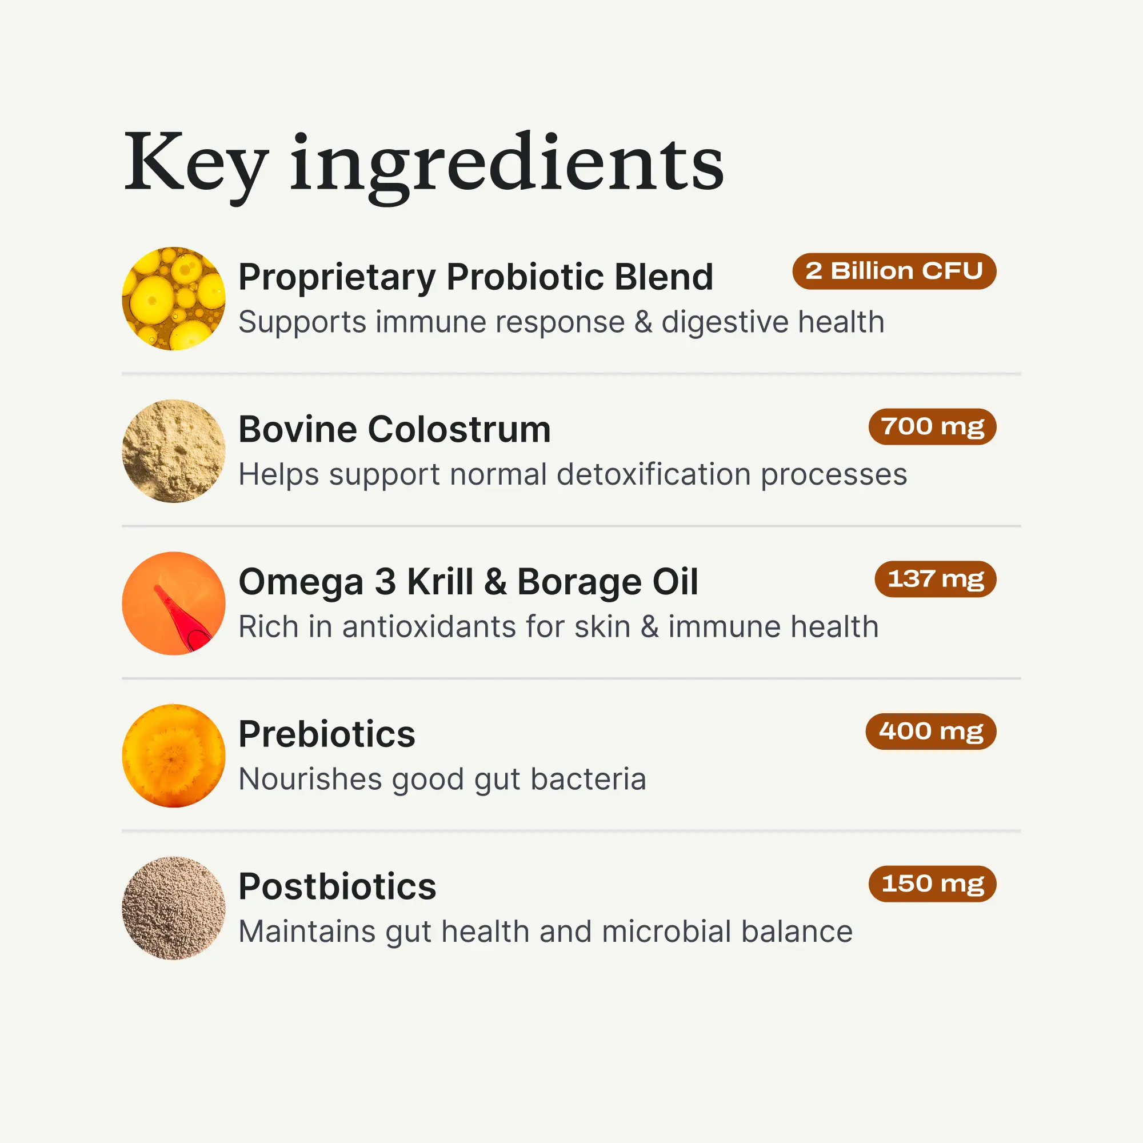Select the Postbiotics title
This screenshot has height=1143, width=1143.
[x=337, y=886]
